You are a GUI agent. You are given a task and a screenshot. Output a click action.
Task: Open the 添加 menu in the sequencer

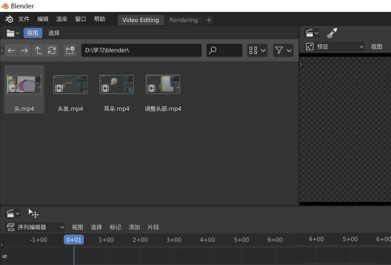(x=134, y=227)
